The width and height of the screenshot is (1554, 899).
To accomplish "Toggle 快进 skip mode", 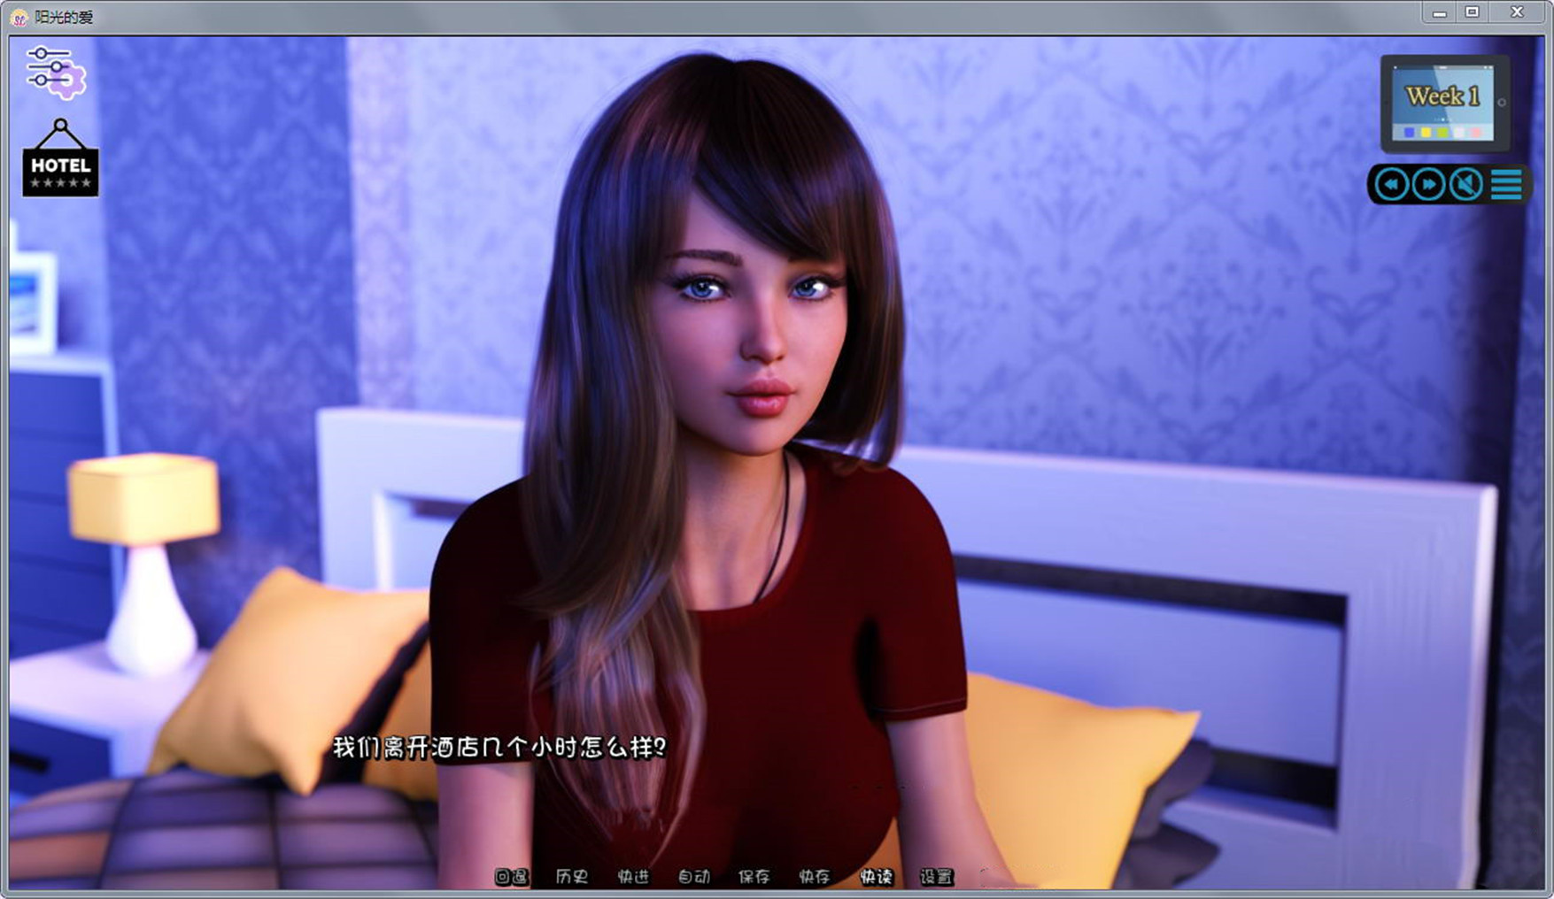I will click(x=632, y=876).
